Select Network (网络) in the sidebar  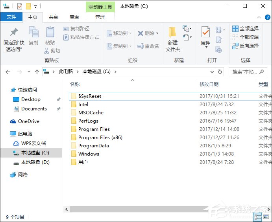coord(19,175)
